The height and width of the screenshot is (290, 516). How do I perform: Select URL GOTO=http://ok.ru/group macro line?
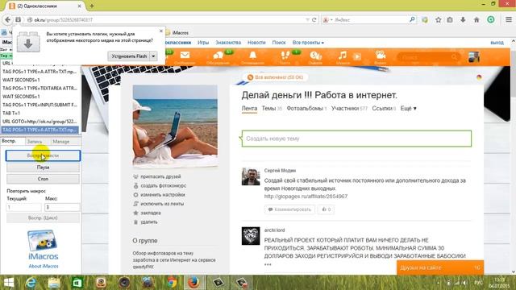tap(40, 122)
